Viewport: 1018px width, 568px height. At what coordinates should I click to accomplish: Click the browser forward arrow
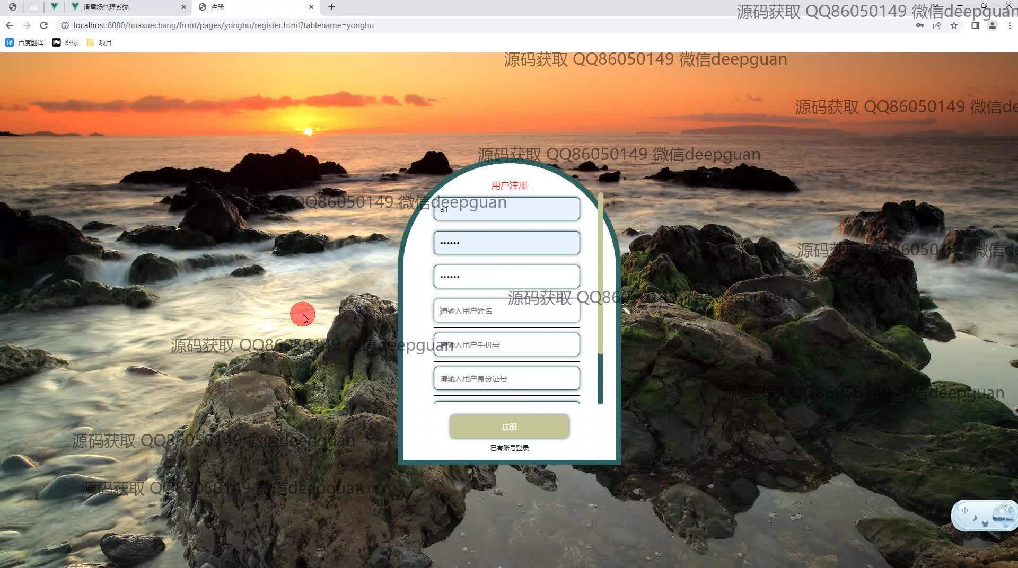[x=27, y=25]
